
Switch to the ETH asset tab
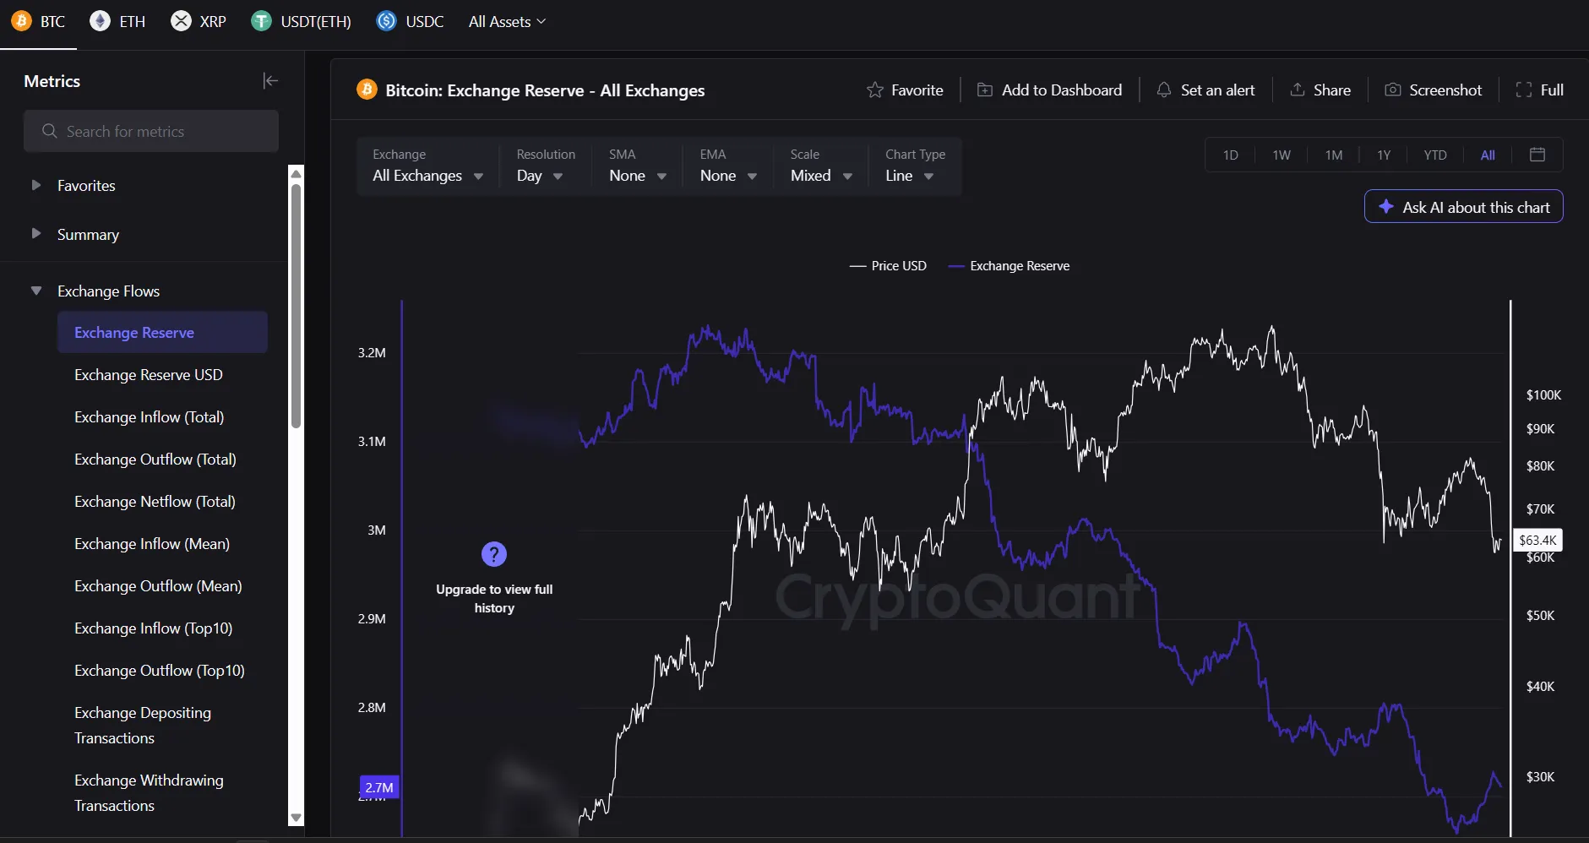(x=117, y=21)
